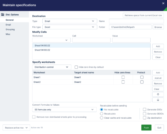Screen dimensions: 167x134
Task: Open the Grouping section in sidebar
Action: point(10,29)
